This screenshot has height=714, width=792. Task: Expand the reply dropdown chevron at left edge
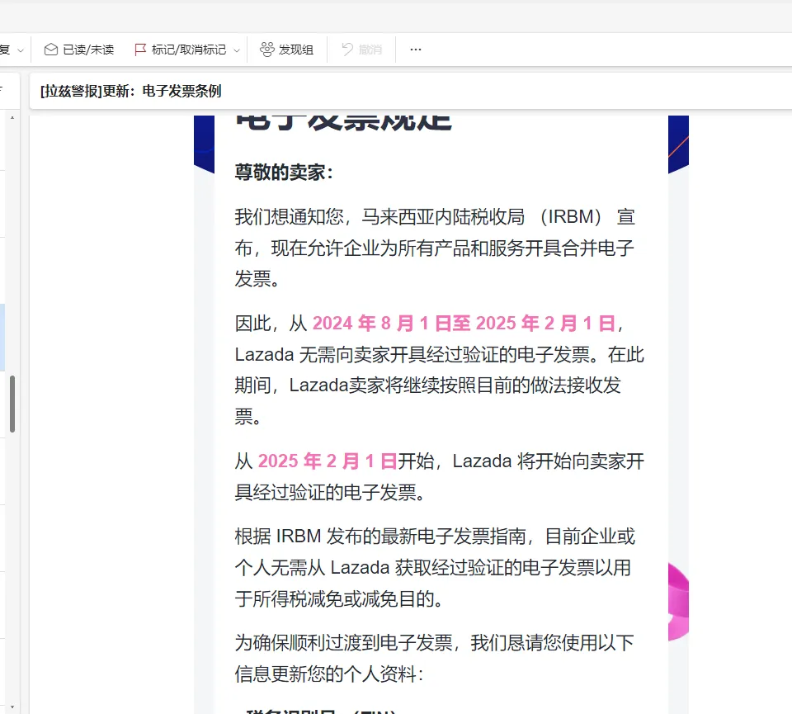click(x=21, y=50)
